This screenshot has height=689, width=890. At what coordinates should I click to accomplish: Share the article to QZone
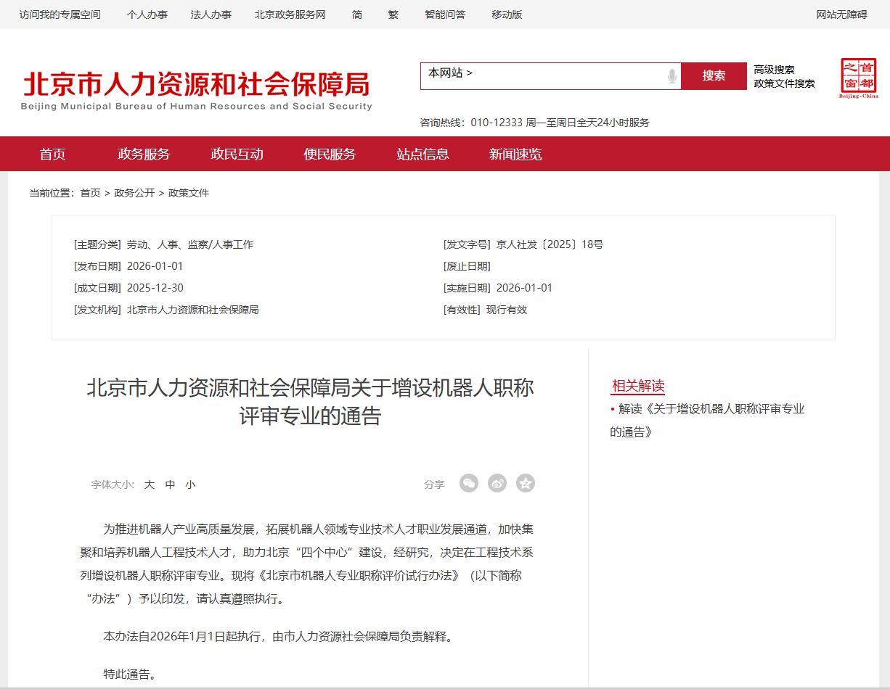pyautogui.click(x=526, y=483)
